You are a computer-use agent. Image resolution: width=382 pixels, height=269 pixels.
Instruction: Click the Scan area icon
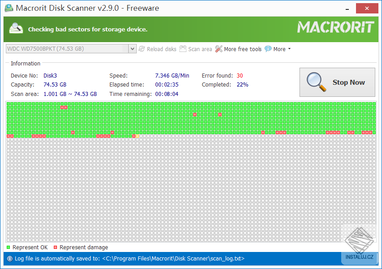pos(183,49)
